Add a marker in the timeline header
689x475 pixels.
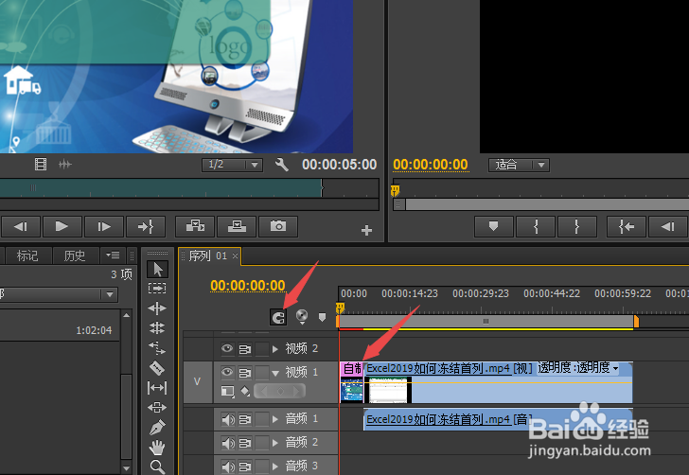point(322,317)
